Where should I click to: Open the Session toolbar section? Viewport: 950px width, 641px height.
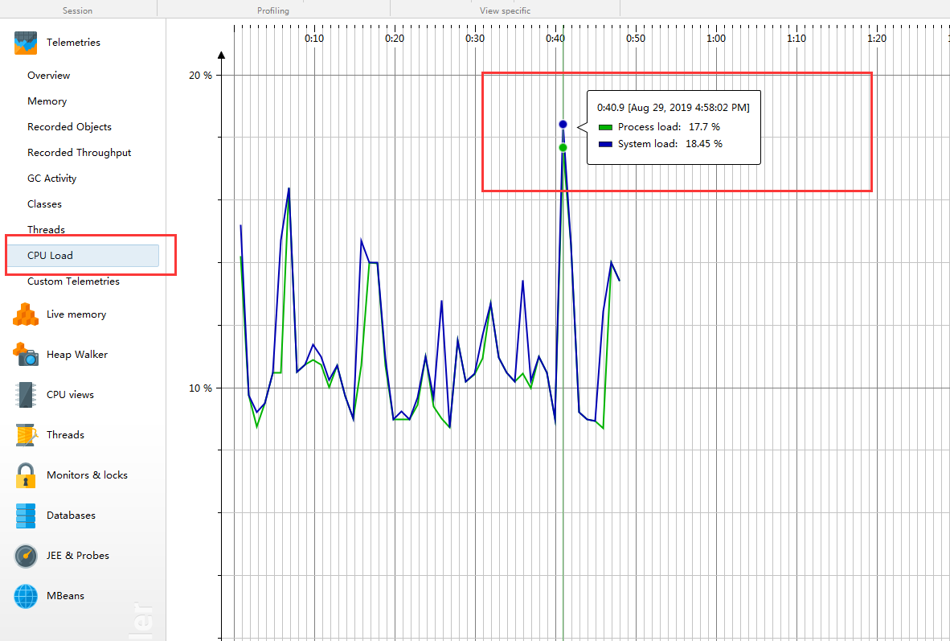[x=77, y=10]
